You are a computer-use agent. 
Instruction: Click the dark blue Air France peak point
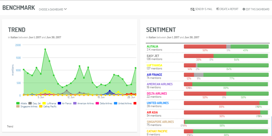tap(110, 91)
